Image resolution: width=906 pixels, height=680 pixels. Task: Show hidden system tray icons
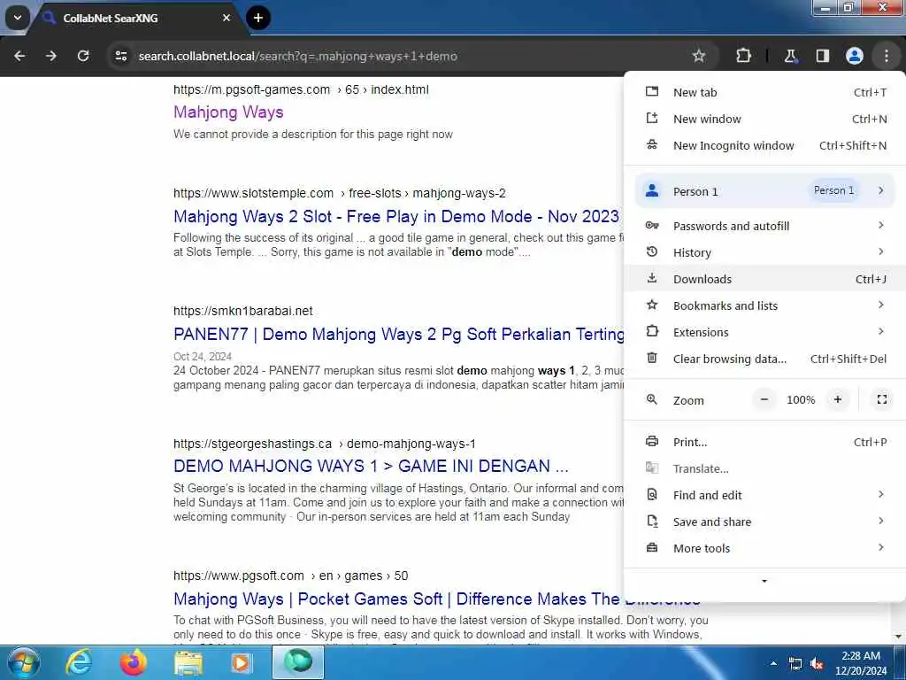[773, 663]
